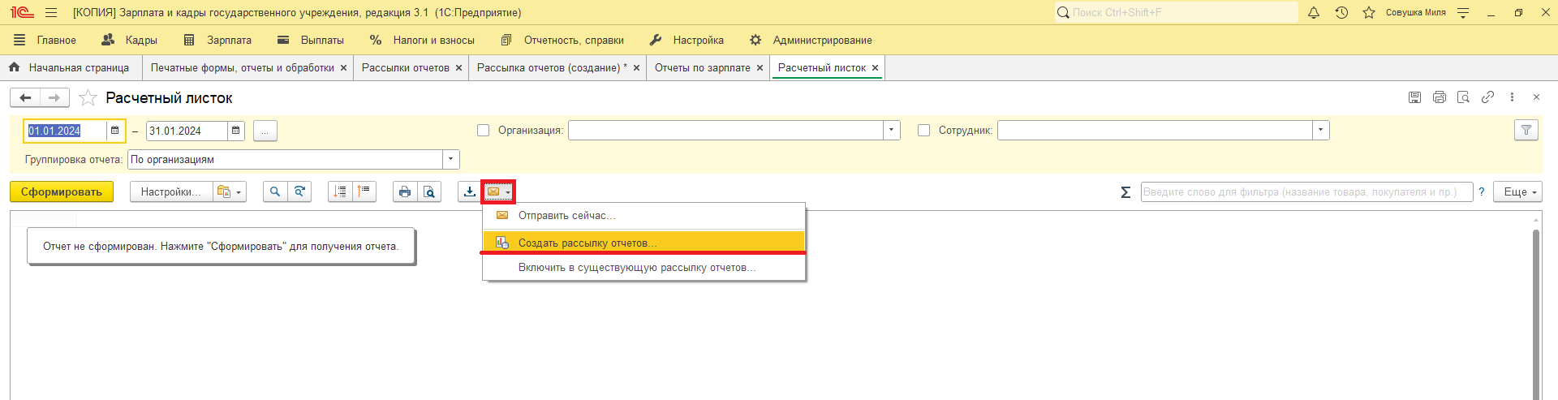Image resolution: width=1558 pixels, height=400 pixels.
Task: Open the Кадры menu
Action: point(130,40)
